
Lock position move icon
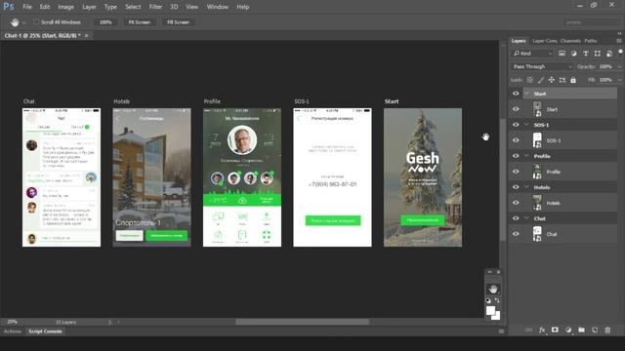click(x=551, y=80)
